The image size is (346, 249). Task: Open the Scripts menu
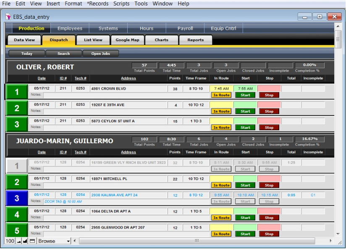pyautogui.click(x=121, y=4)
